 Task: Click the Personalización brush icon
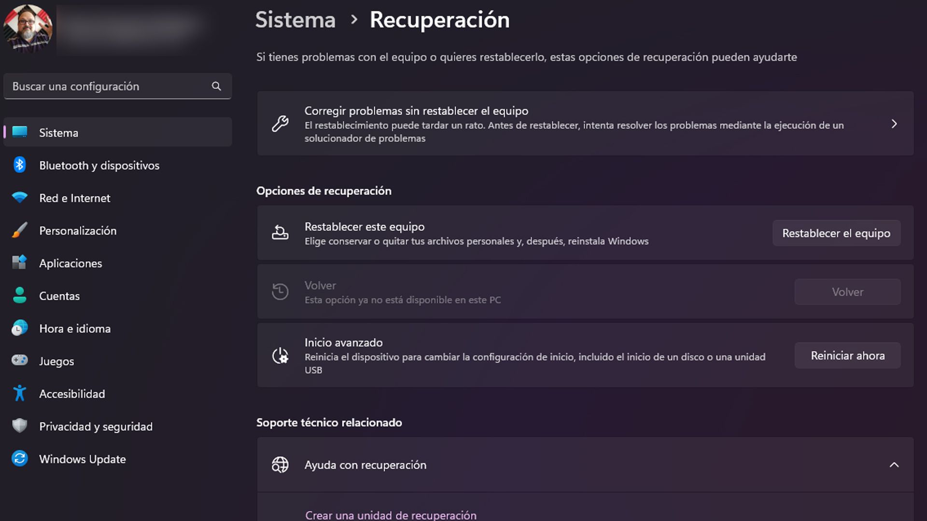point(20,231)
